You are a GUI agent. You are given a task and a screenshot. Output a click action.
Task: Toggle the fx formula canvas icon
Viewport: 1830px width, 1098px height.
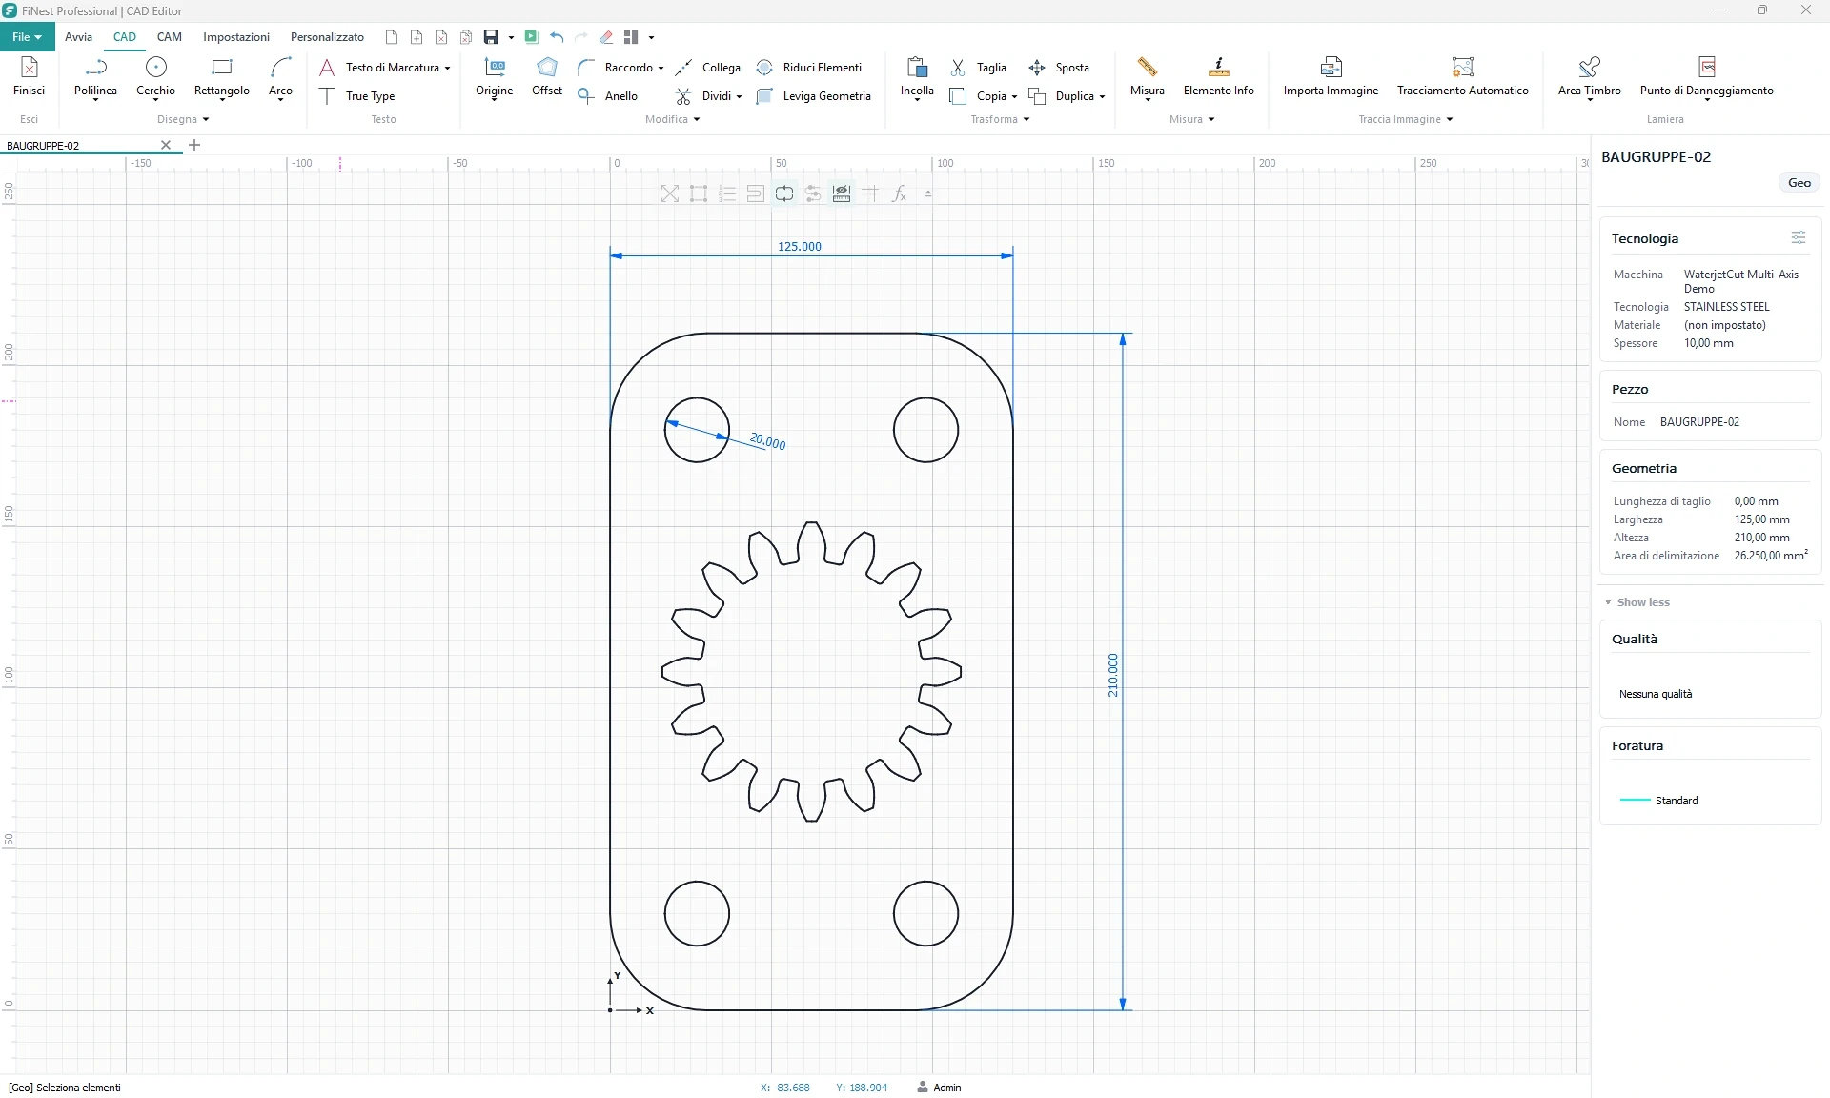click(x=899, y=193)
